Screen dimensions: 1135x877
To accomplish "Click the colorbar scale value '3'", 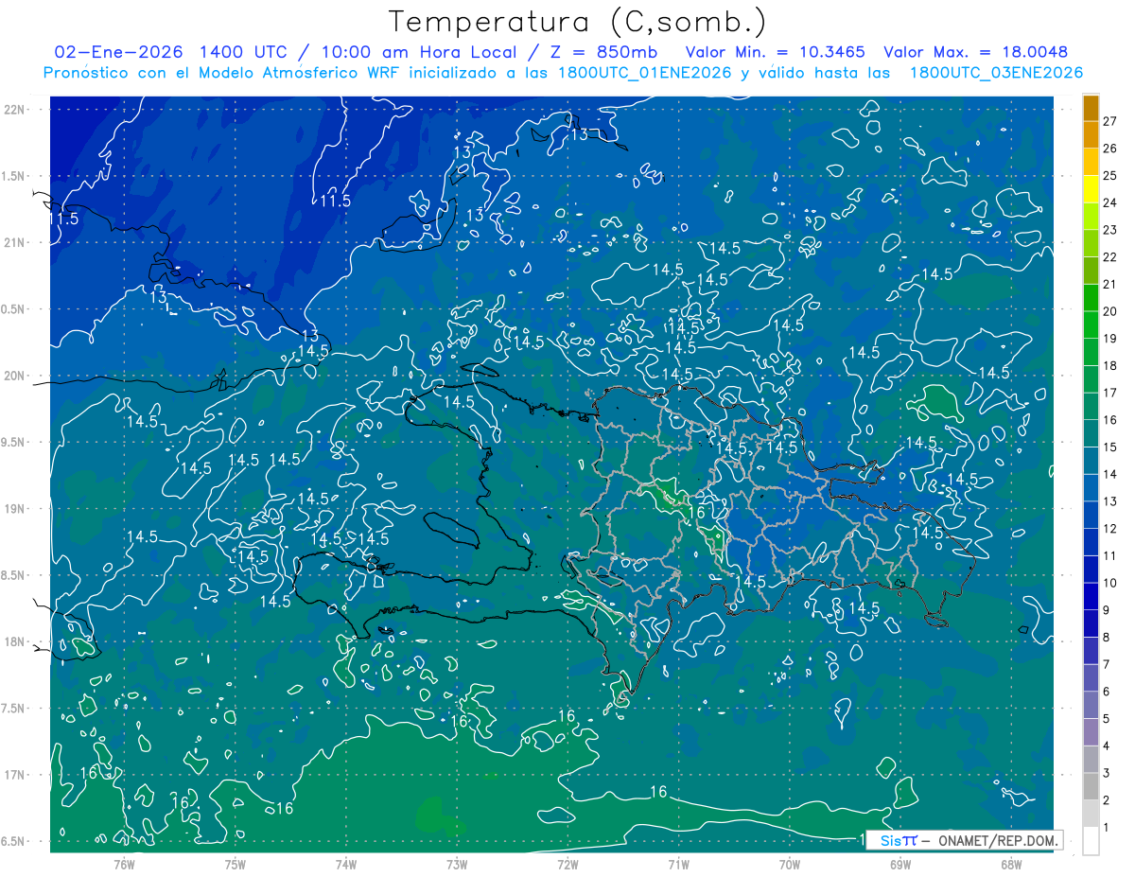I will [x=1107, y=774].
